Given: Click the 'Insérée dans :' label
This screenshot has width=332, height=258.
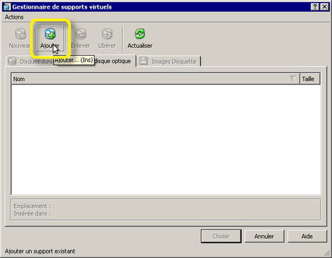Looking at the screenshot, I should click(x=33, y=213).
